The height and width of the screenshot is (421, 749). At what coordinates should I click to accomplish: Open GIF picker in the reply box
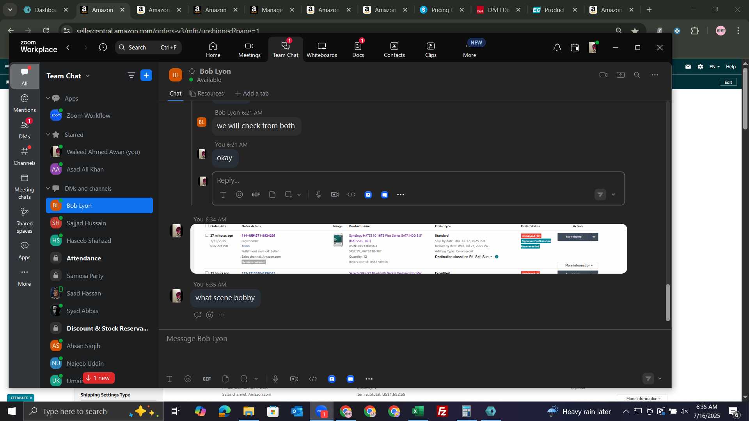click(256, 195)
